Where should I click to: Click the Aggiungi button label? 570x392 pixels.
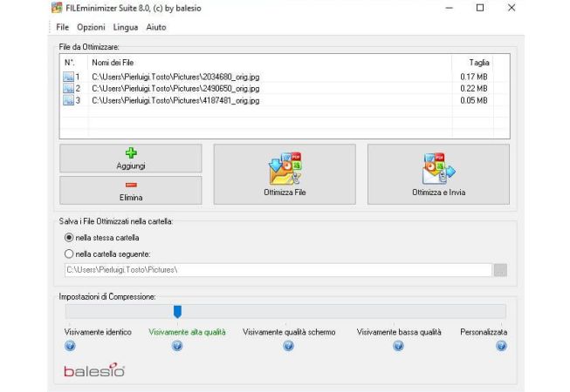click(131, 166)
